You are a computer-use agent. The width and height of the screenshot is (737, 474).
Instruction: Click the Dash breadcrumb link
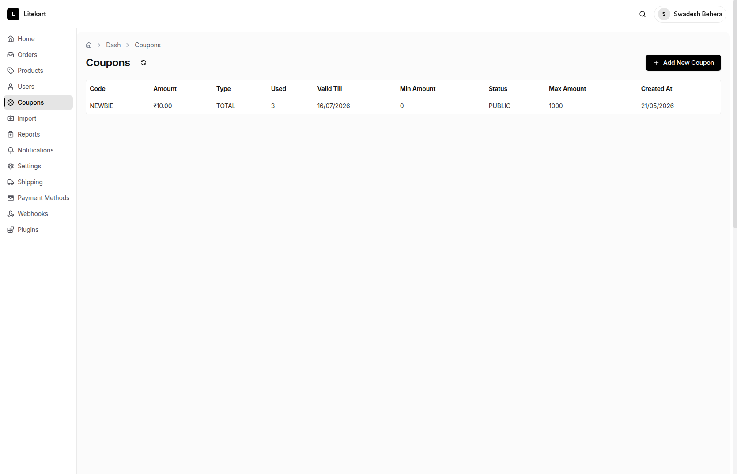pyautogui.click(x=113, y=45)
